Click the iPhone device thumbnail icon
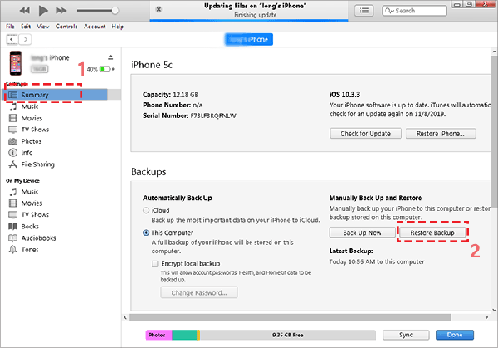The image size is (498, 348). tap(16, 63)
